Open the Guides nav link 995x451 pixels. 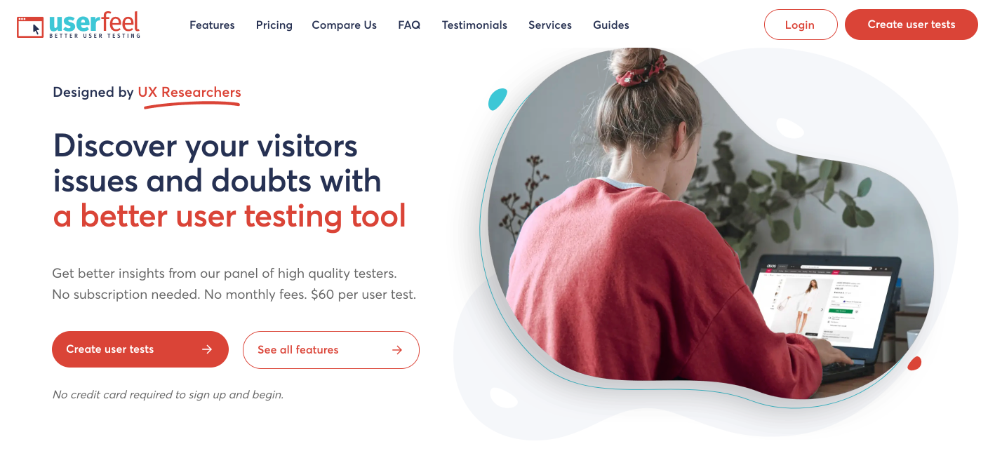point(611,25)
